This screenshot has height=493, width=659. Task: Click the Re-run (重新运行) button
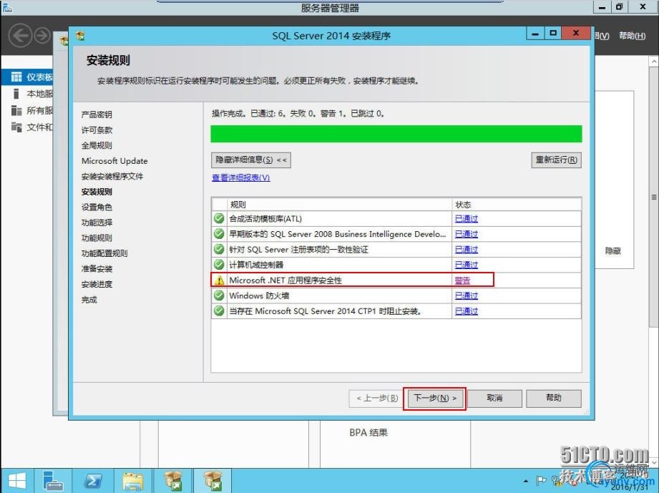556,160
